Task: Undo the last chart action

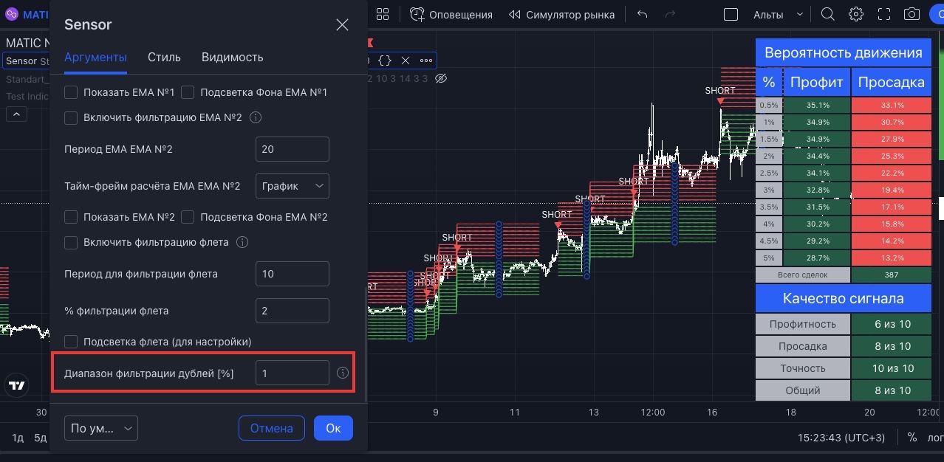Action: [642, 14]
